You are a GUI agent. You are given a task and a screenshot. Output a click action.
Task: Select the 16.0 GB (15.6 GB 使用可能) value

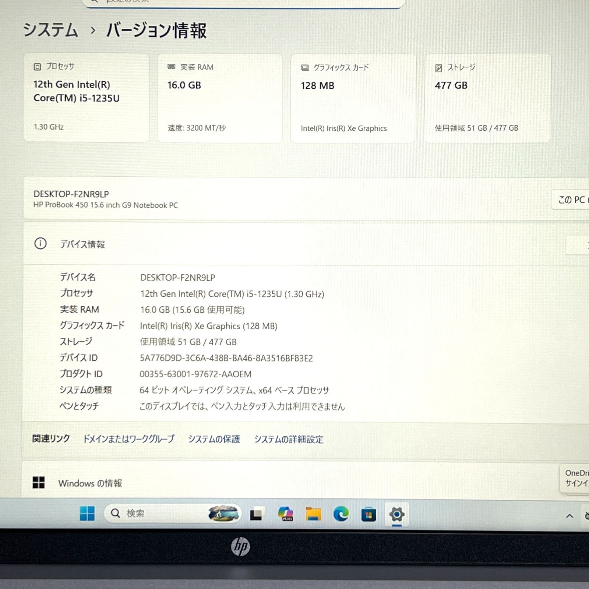point(192,310)
